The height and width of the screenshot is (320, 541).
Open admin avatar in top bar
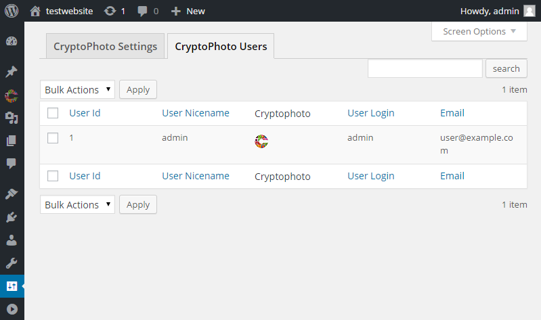coord(529,11)
